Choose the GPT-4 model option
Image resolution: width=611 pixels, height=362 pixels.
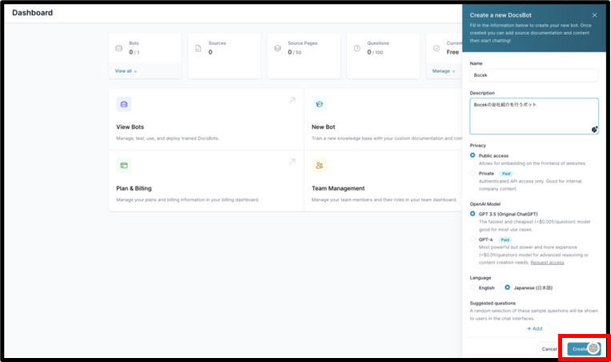[x=472, y=239]
